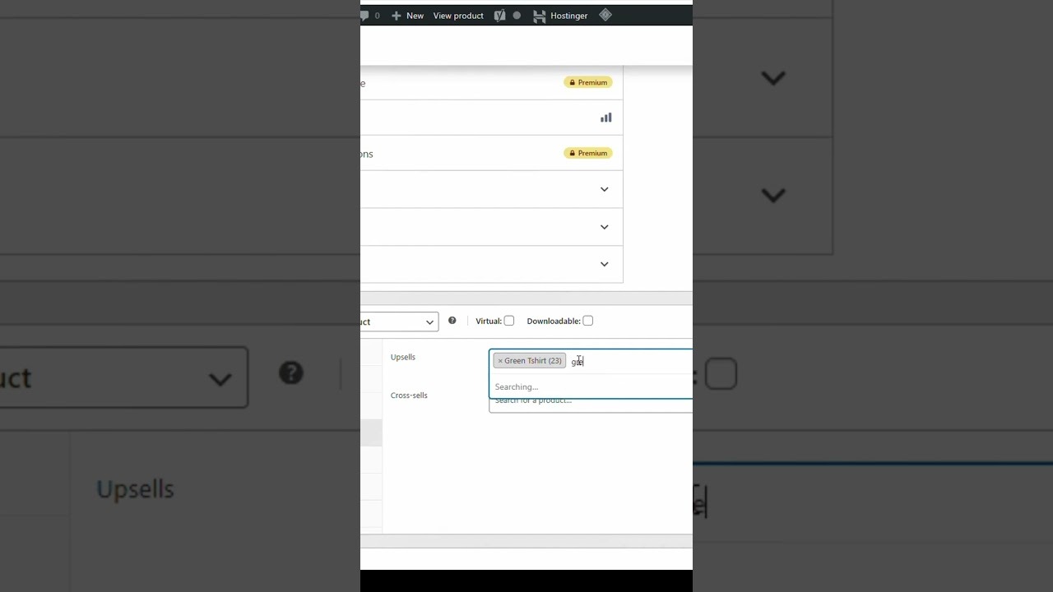Remove the Green Tshirt (23) upsell tag
The image size is (1053, 592).
tap(500, 361)
